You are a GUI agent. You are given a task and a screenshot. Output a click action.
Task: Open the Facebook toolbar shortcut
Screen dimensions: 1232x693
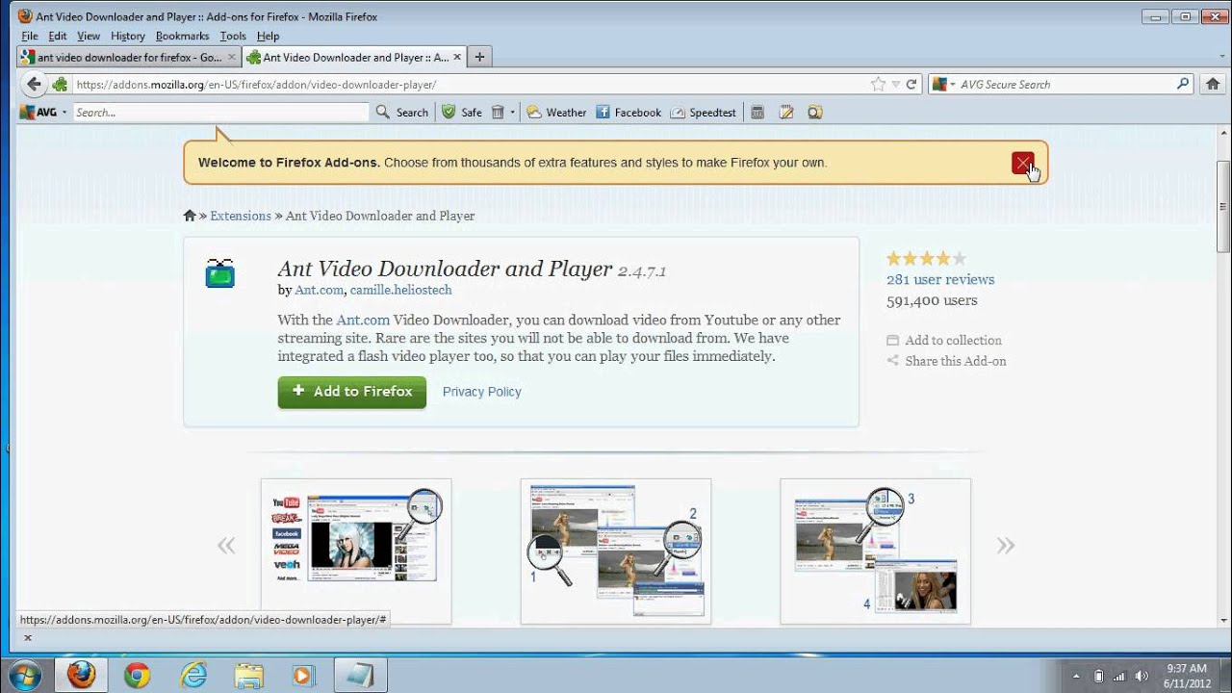coord(629,112)
